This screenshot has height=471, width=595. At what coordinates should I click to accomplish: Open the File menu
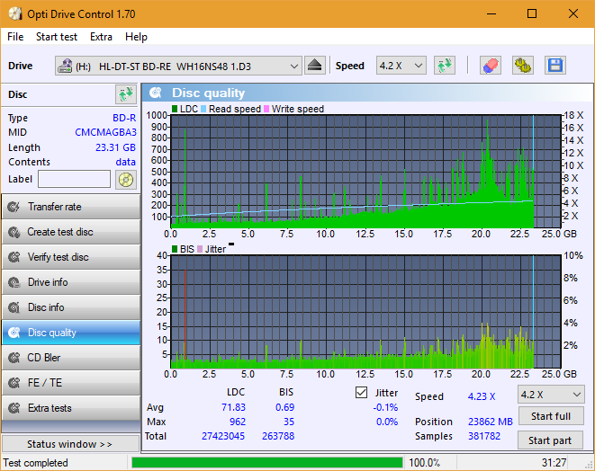point(15,37)
